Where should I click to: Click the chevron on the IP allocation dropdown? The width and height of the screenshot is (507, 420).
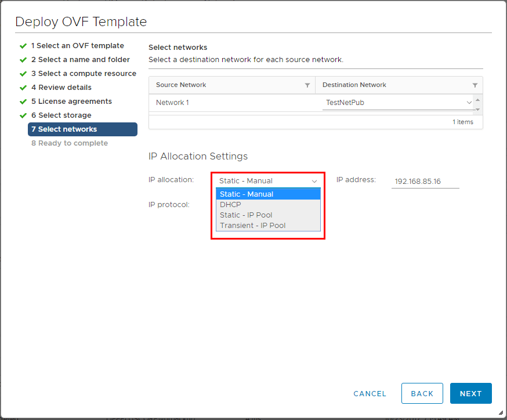pos(314,181)
